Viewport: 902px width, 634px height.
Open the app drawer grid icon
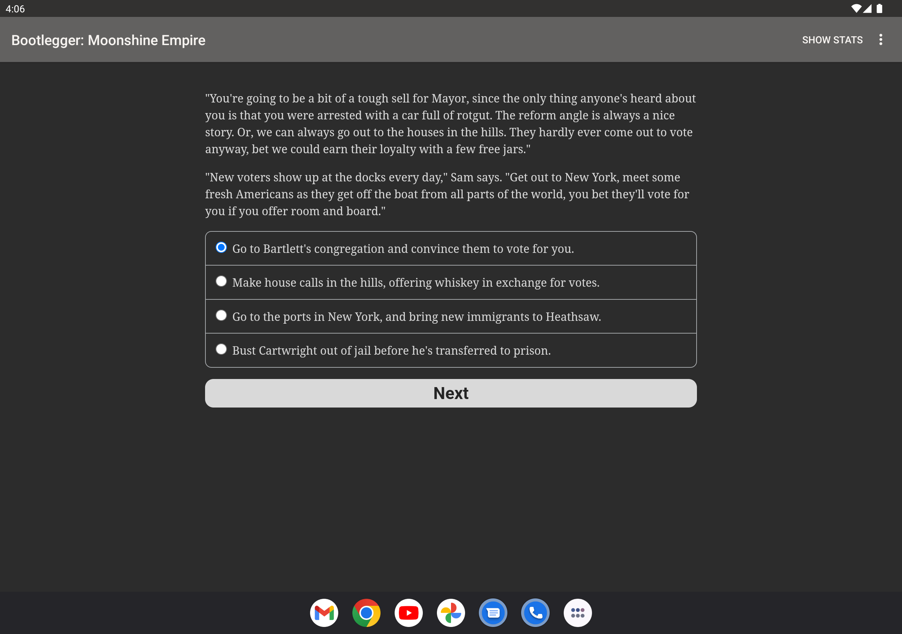[577, 613]
